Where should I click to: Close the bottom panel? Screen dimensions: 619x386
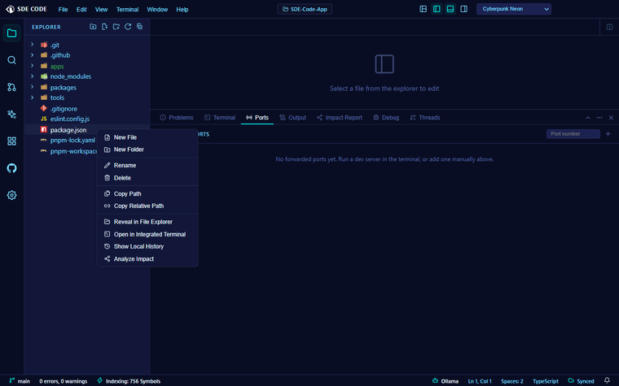[x=611, y=118]
